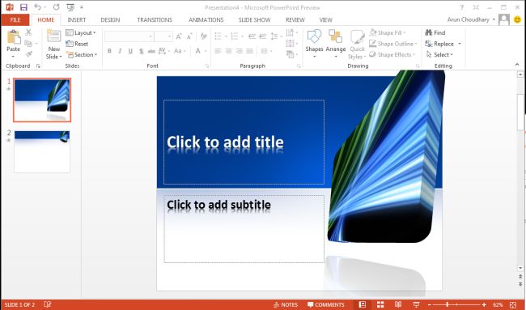
Task: Click the zoom slider handle
Action: point(448,304)
